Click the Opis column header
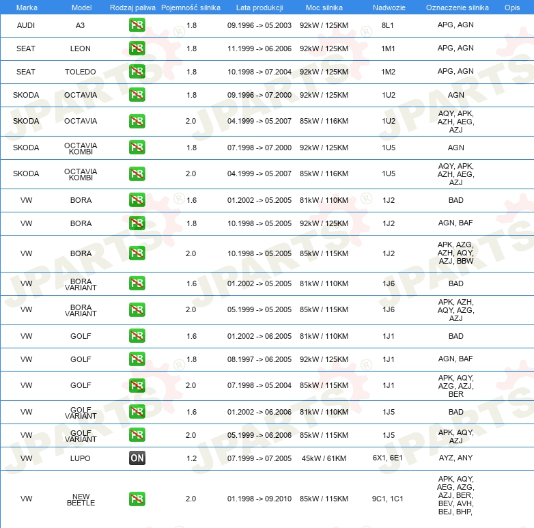 tap(512, 8)
